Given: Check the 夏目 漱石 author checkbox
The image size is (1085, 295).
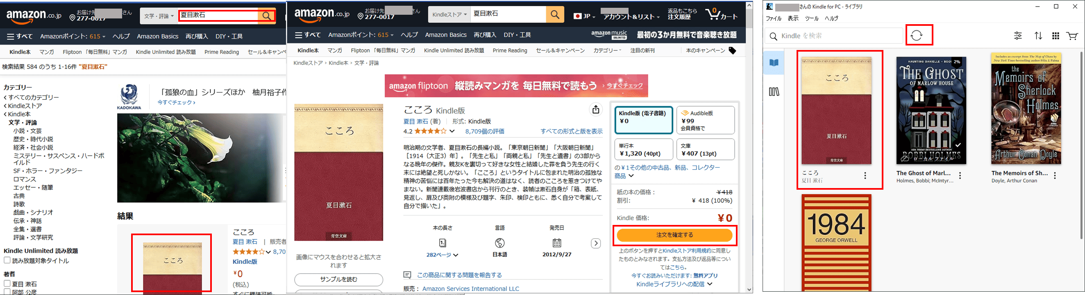Looking at the screenshot, I should (x=7, y=284).
